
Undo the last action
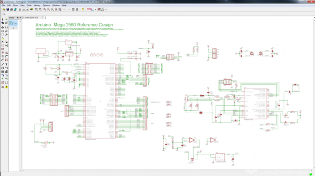pos(65,9)
